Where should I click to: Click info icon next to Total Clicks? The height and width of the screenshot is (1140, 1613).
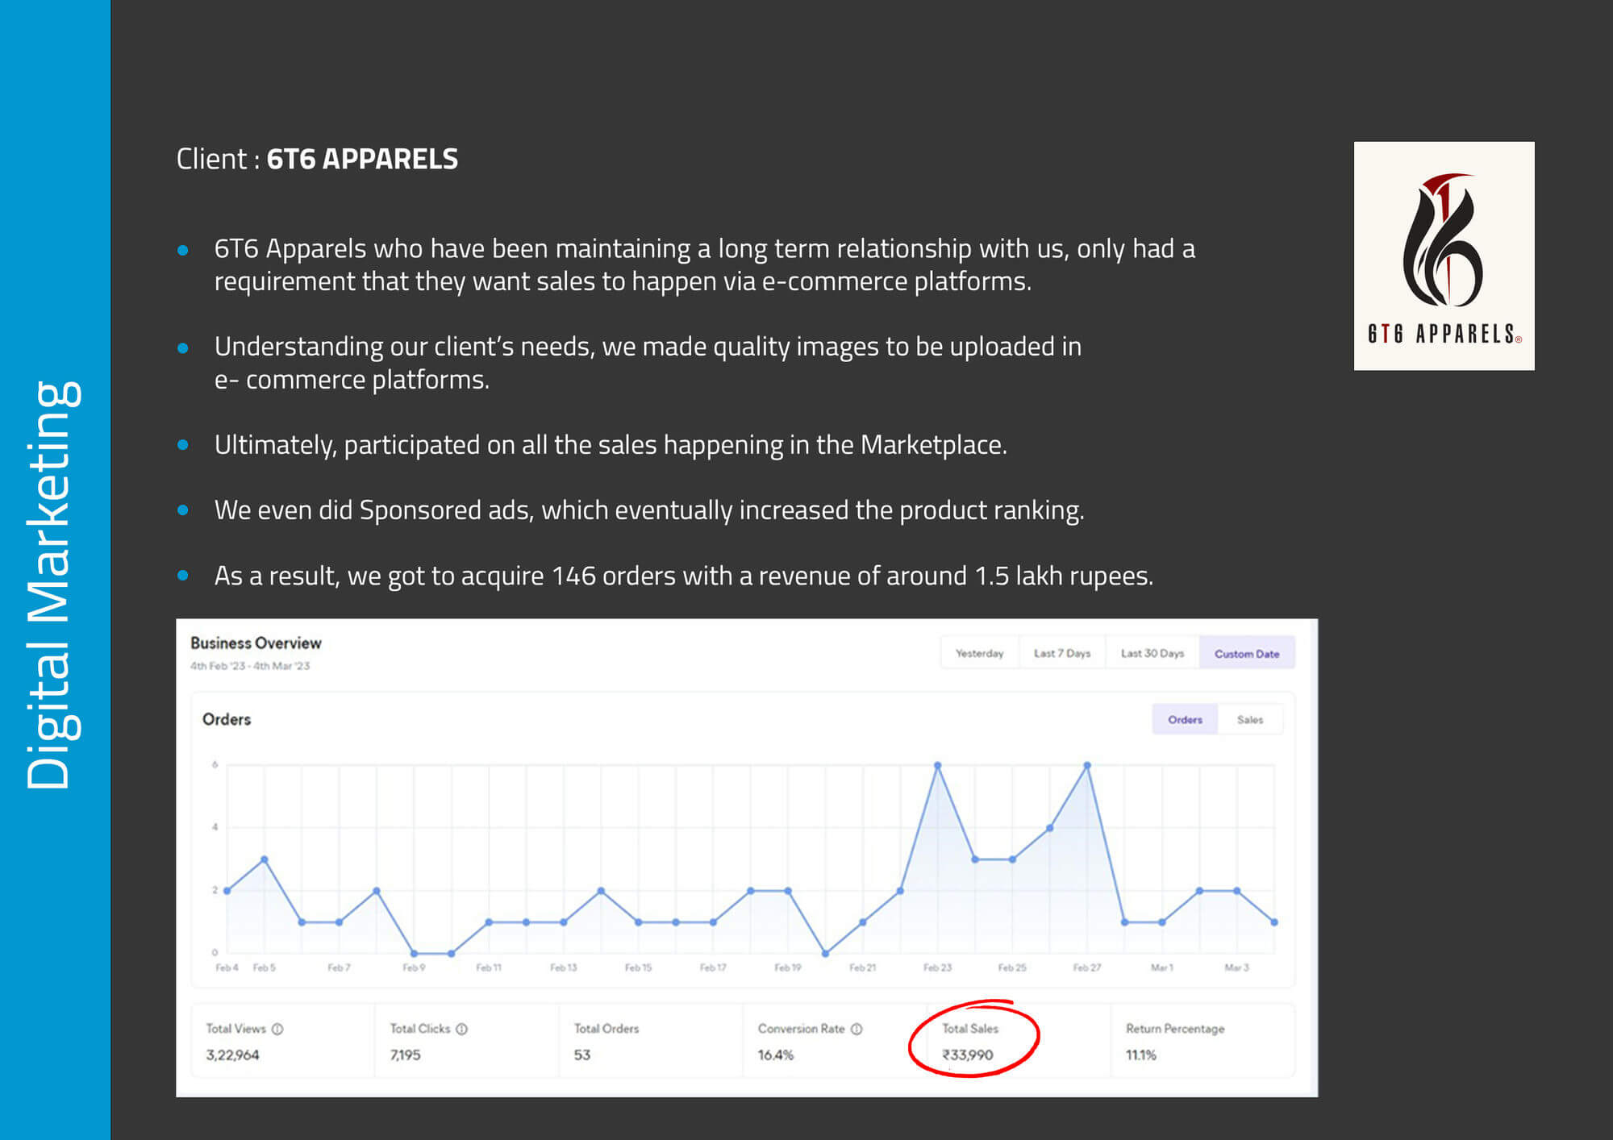pos(462,1029)
